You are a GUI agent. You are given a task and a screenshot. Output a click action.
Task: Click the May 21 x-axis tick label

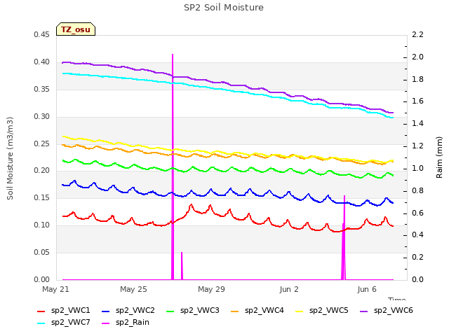point(55,289)
